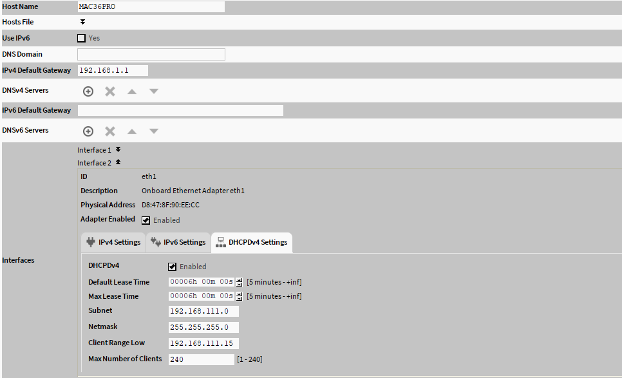The width and height of the screenshot is (622, 378).
Task: Remove the selected DNSv6 server
Action: click(109, 131)
